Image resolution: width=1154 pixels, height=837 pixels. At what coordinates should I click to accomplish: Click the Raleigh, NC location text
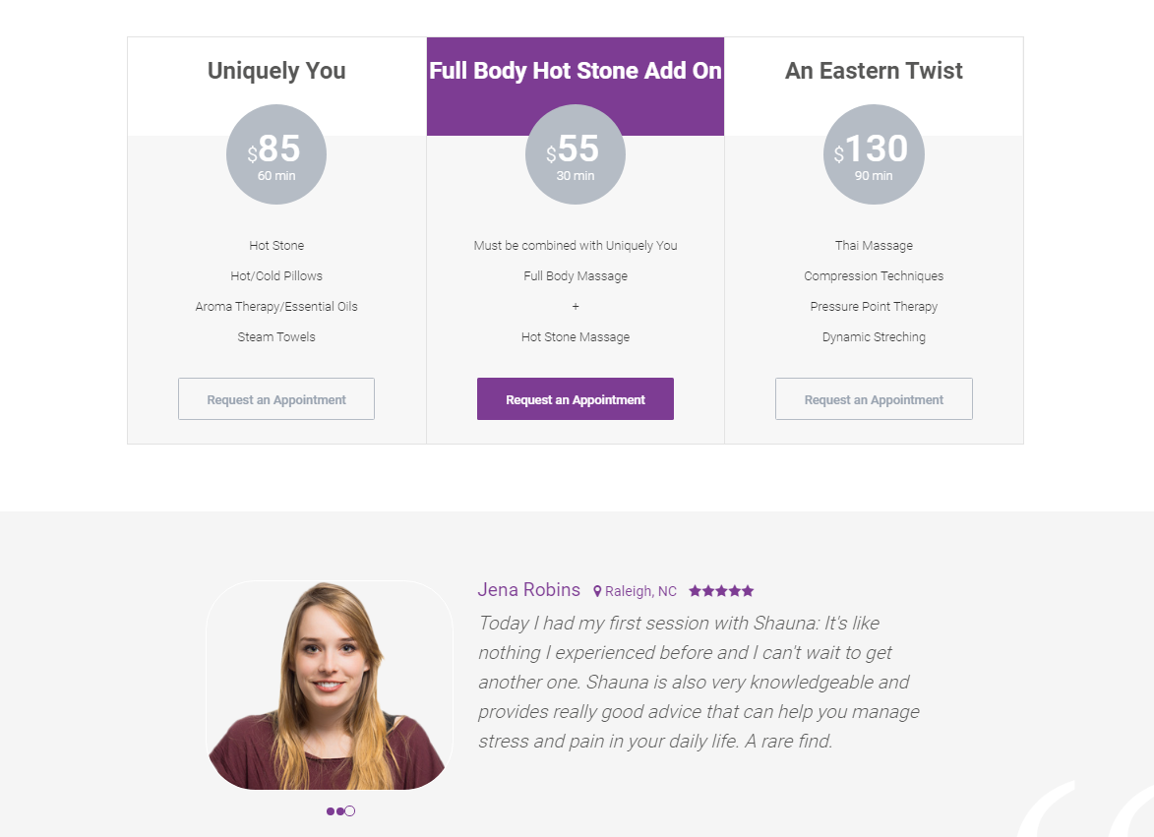tap(640, 591)
